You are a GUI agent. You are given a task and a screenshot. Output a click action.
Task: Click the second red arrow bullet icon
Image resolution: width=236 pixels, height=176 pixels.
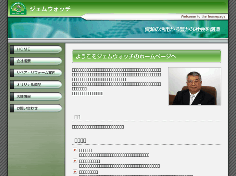click(x=75, y=161)
